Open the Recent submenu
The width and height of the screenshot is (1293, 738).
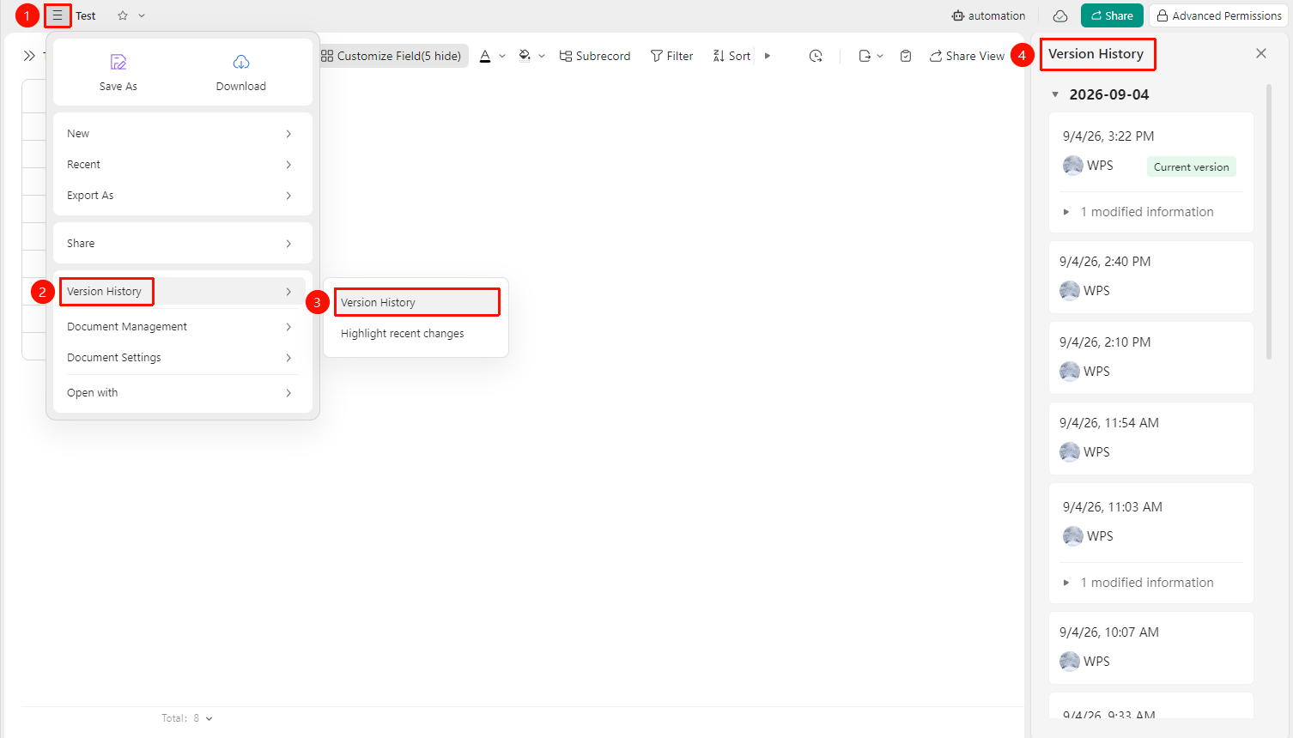[x=179, y=165]
